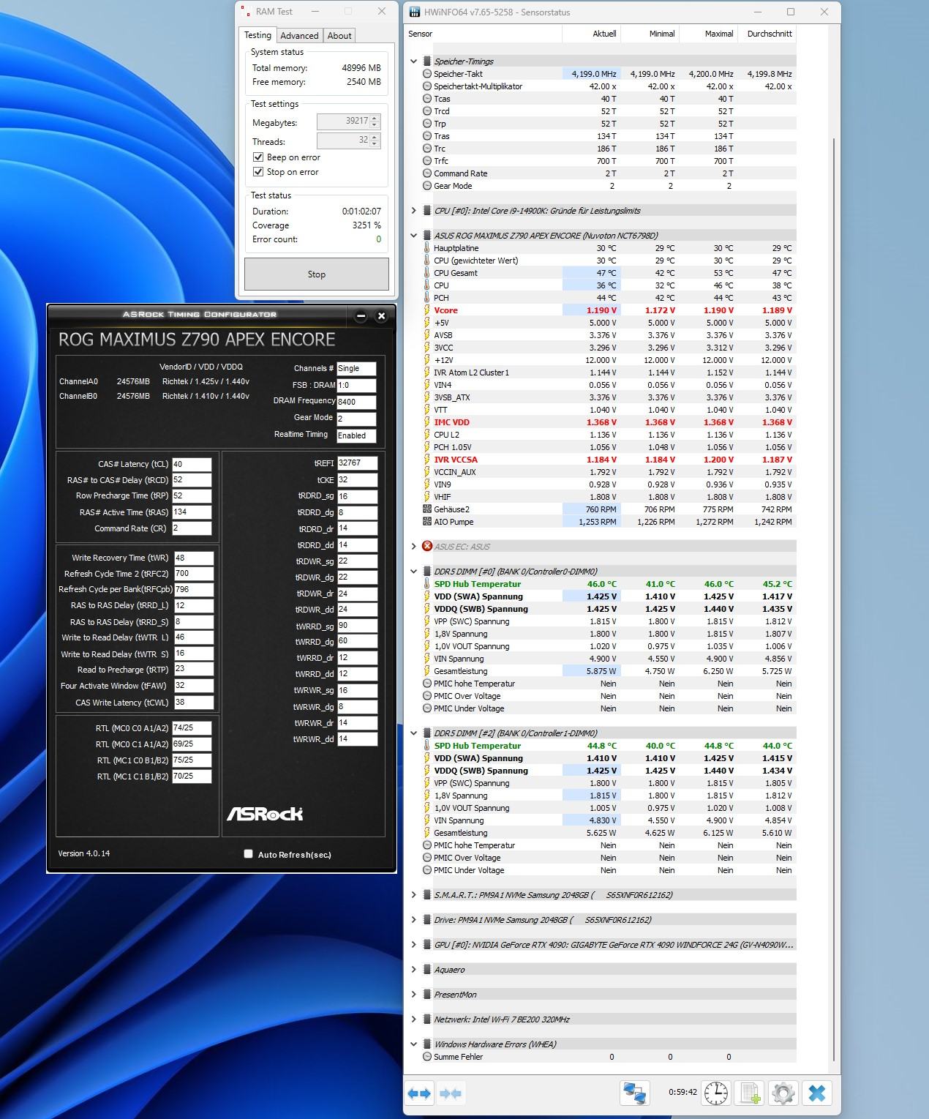
Task: Click the HWiNFO64 title bar app icon
Action: pyautogui.click(x=415, y=12)
